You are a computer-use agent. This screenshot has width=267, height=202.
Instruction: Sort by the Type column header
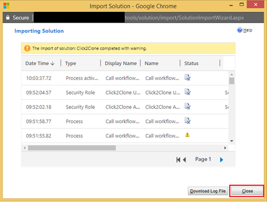(x=70, y=63)
